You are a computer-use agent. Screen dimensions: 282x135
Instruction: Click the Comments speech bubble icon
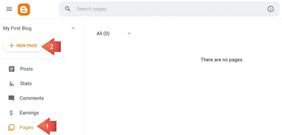pos(11,98)
